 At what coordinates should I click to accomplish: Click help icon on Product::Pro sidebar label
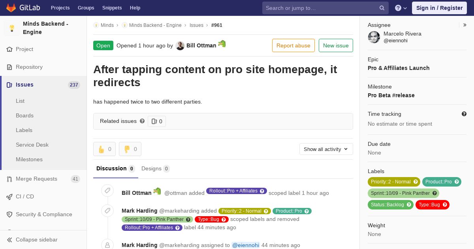coord(457,182)
